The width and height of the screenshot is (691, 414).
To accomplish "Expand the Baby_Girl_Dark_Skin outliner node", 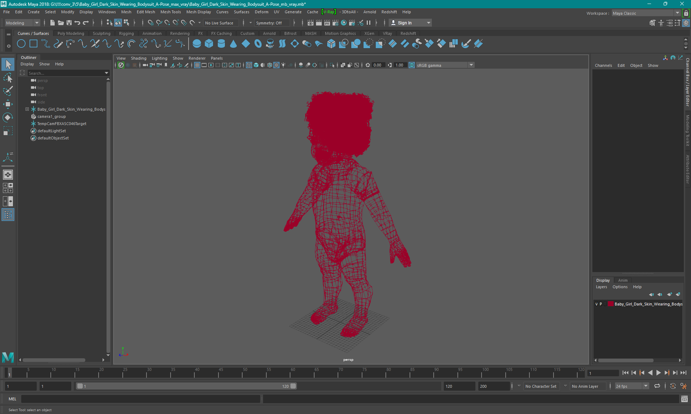I will [x=27, y=109].
